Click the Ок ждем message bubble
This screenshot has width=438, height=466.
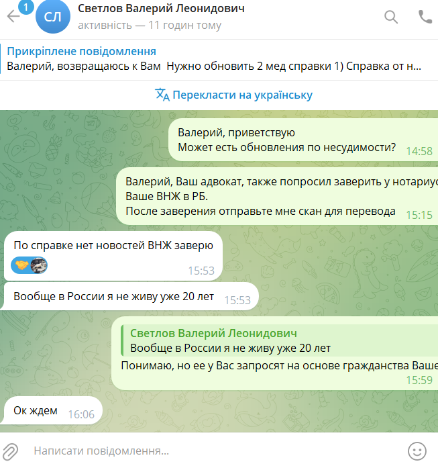coord(52,410)
